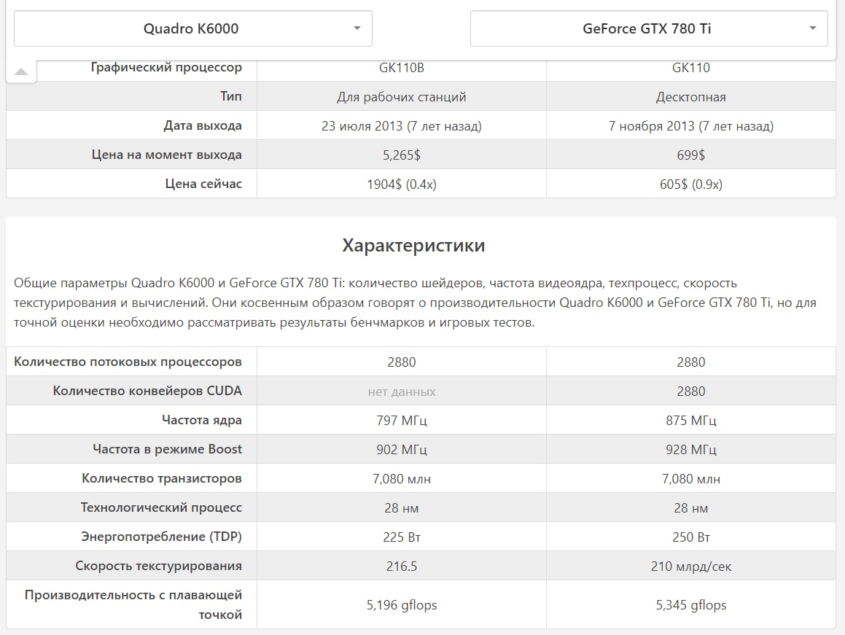Click the 'Дата выхода' label
The width and height of the screenshot is (845, 635).
tap(203, 125)
